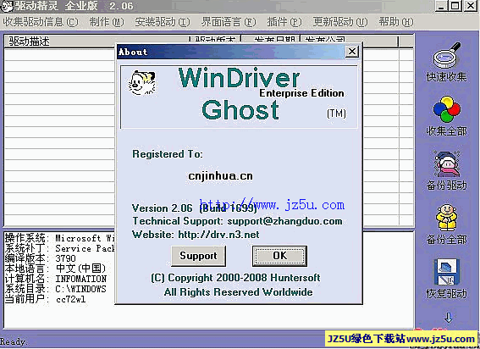Image resolution: width=480 pixels, height=349 pixels.
Task: Click the Website http://drv.n3.net text
Action: point(196,235)
